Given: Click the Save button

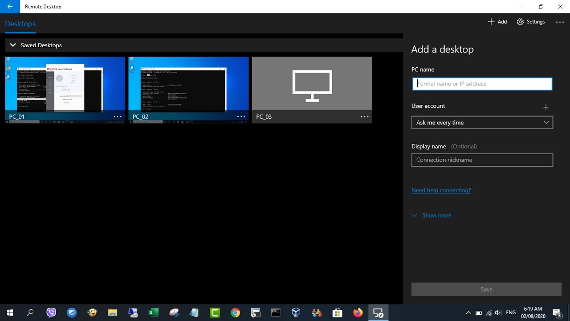Looking at the screenshot, I should click(x=486, y=289).
